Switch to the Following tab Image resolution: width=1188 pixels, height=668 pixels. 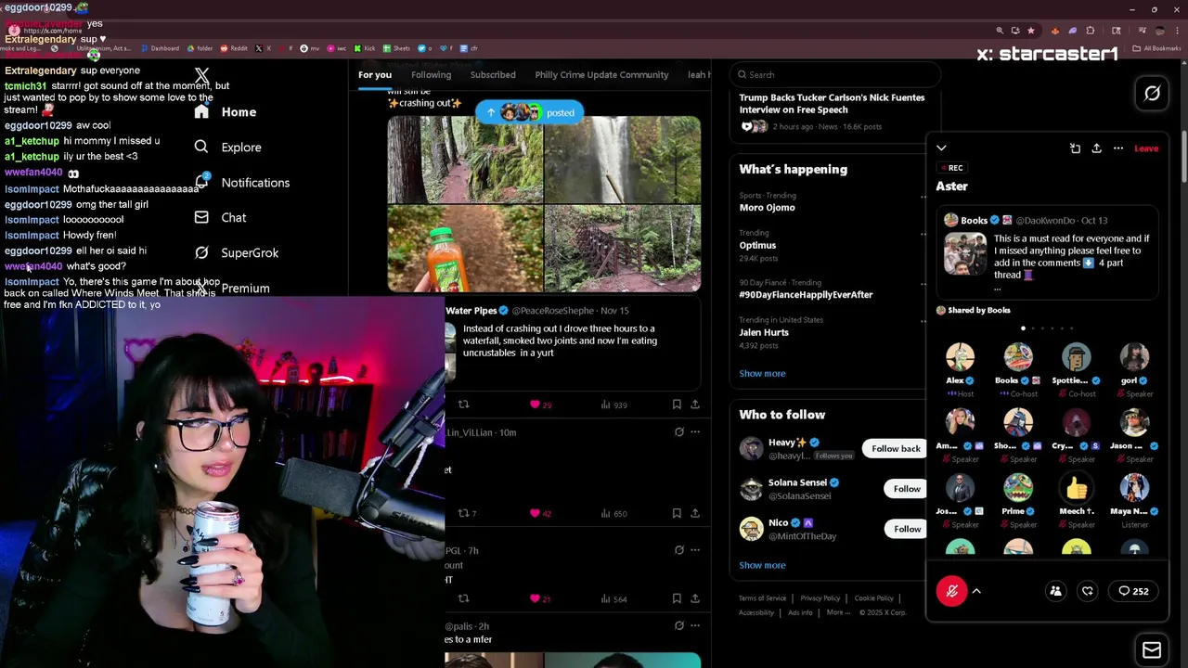coord(431,75)
